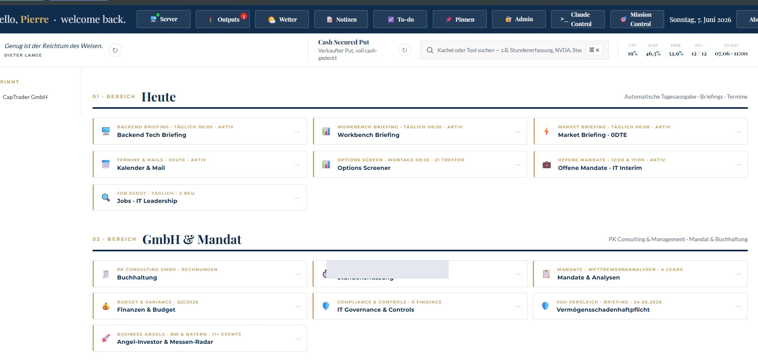Select pinned CapTrader GmbH entry
758x363 pixels.
25,97
